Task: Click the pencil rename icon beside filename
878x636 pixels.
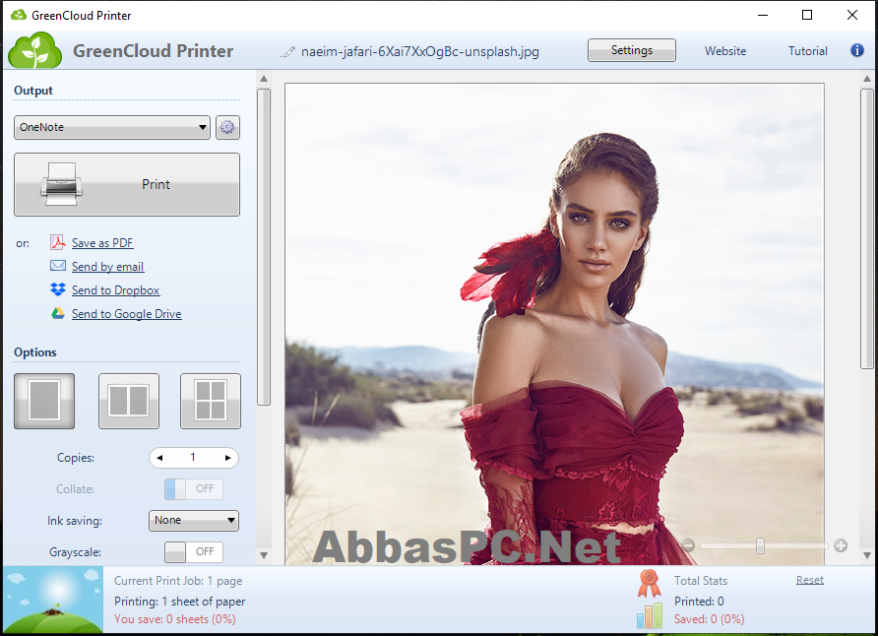Action: point(287,52)
